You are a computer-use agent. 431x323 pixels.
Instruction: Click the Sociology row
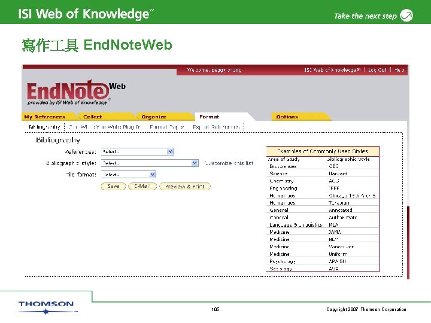(x=323, y=269)
